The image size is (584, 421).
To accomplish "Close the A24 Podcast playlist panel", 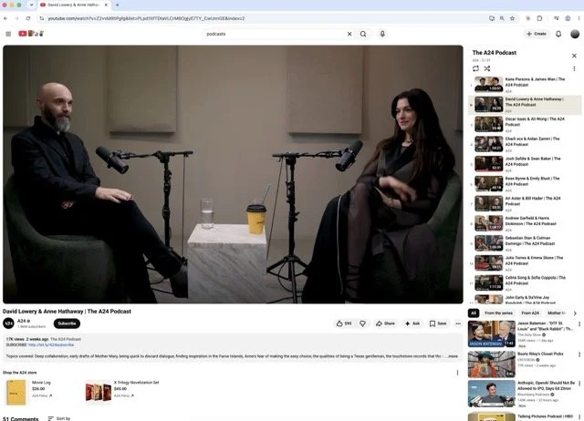I will pos(574,56).
